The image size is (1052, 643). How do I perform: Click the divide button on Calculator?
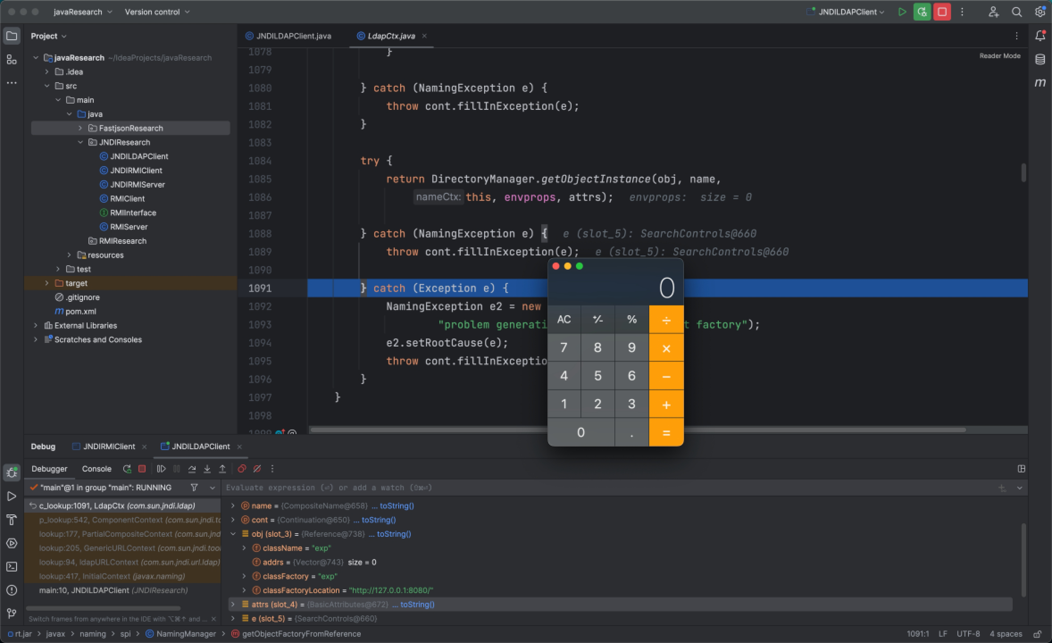(x=666, y=319)
